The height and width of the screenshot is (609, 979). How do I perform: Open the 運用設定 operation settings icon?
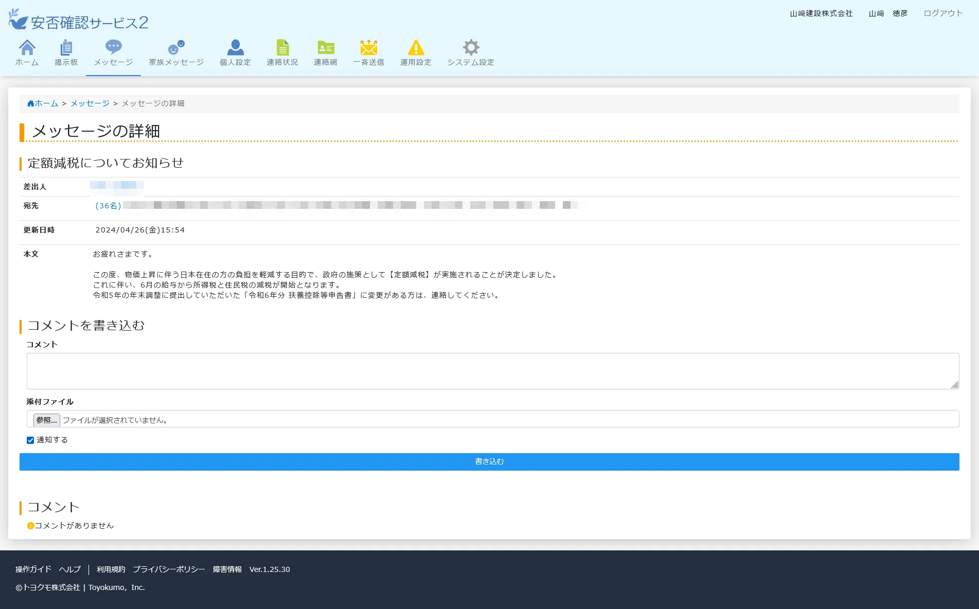pos(415,51)
